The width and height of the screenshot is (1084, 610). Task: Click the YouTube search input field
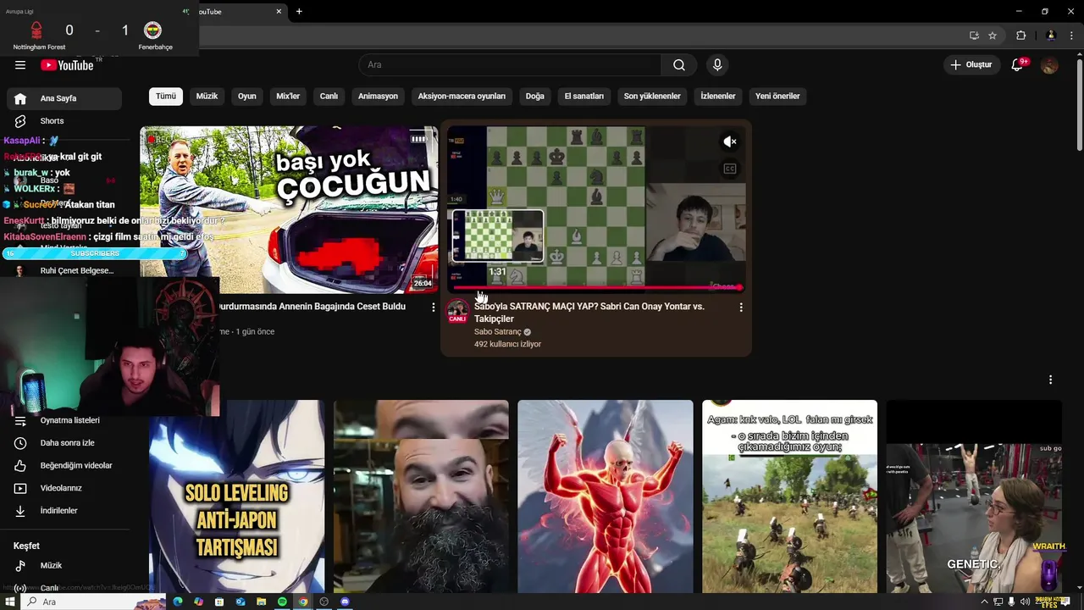(511, 65)
